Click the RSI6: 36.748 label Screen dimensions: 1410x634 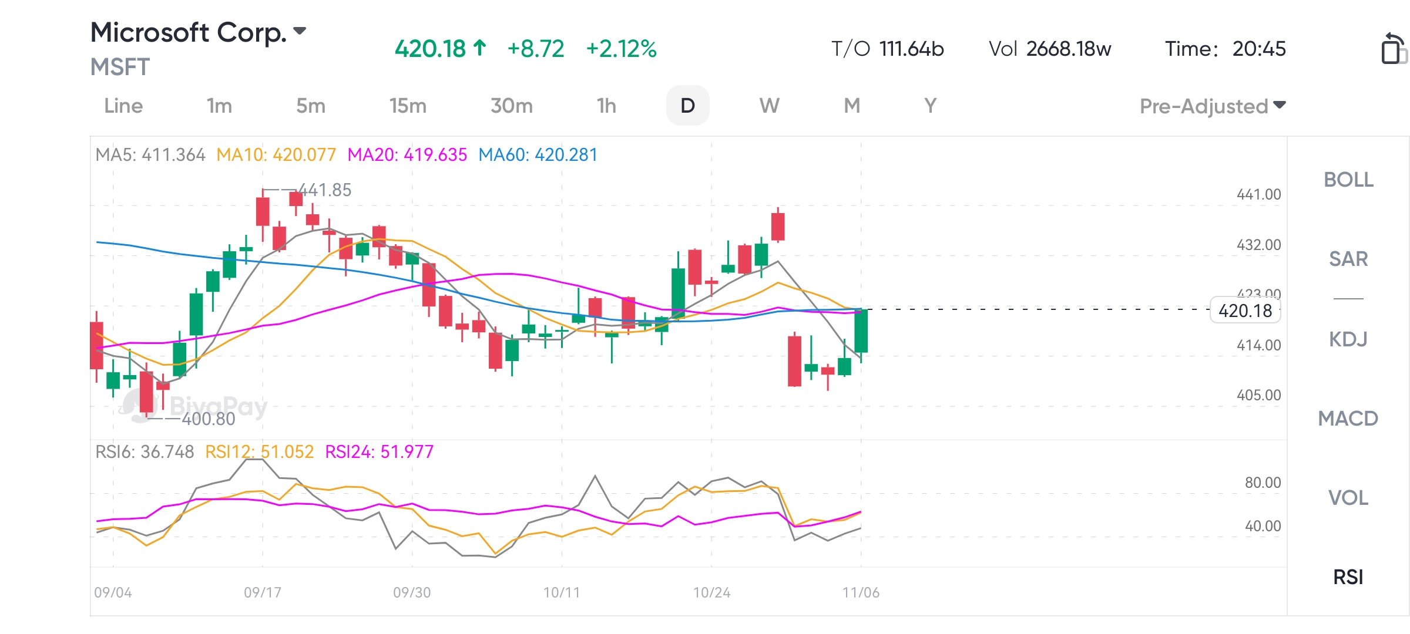click(145, 452)
